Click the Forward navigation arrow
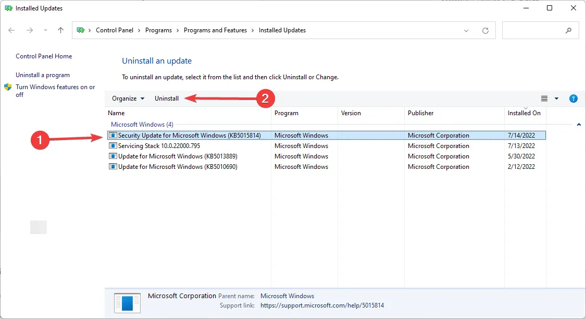586x319 pixels. click(30, 30)
